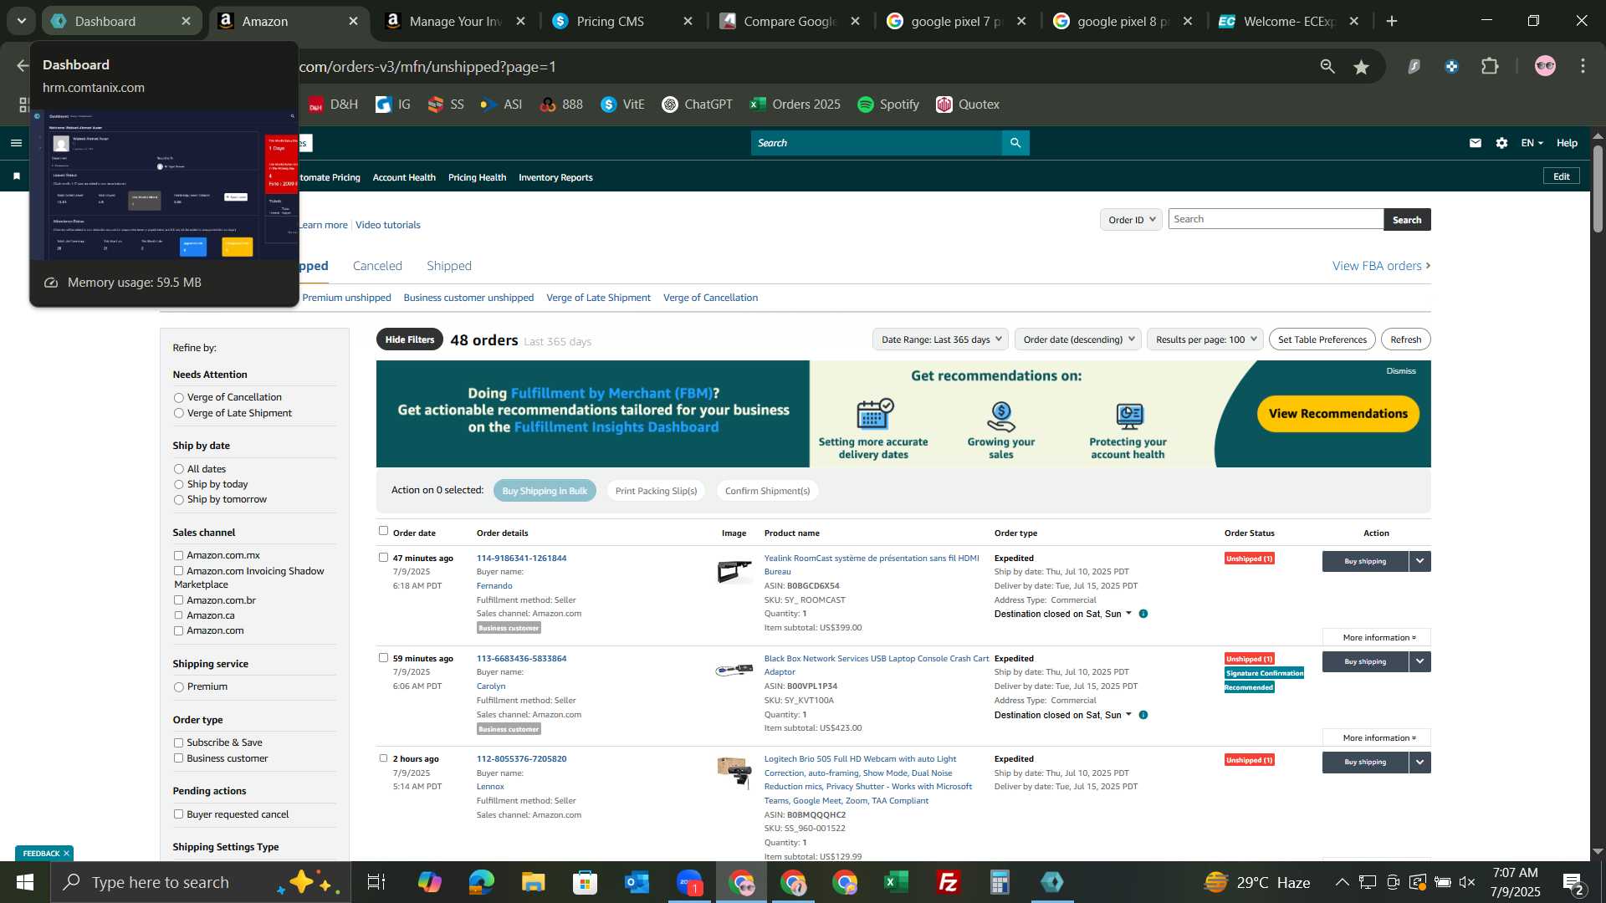Open the mail envelope icon in header
Viewport: 1606px width, 903px height.
[x=1476, y=143]
